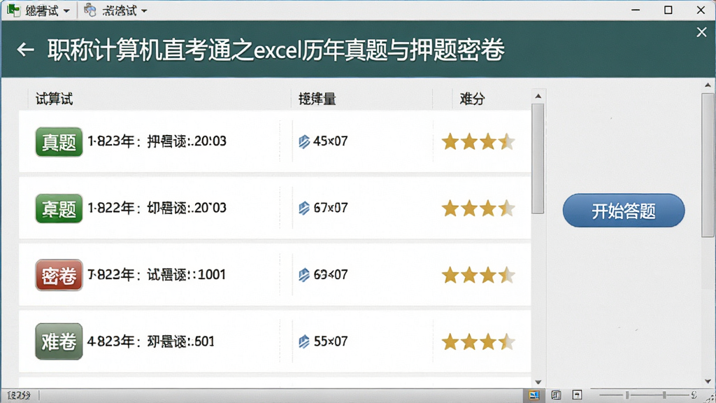Click the star rating in the 1-822年 row
The width and height of the screenshot is (716, 403).
click(478, 208)
